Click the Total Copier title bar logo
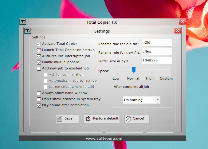 23,22
